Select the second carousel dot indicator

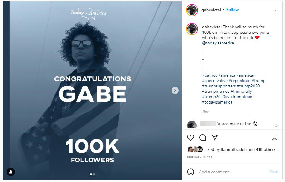(x=94, y=174)
